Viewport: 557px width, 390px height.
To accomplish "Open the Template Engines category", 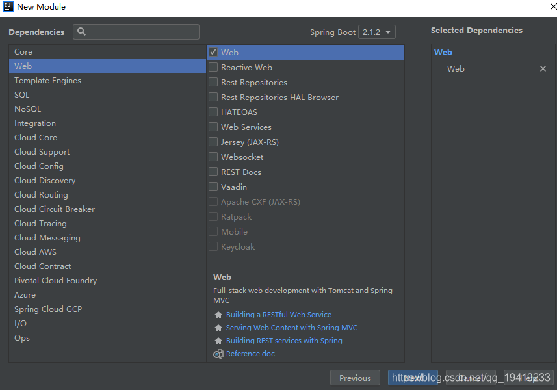I will (x=107, y=80).
